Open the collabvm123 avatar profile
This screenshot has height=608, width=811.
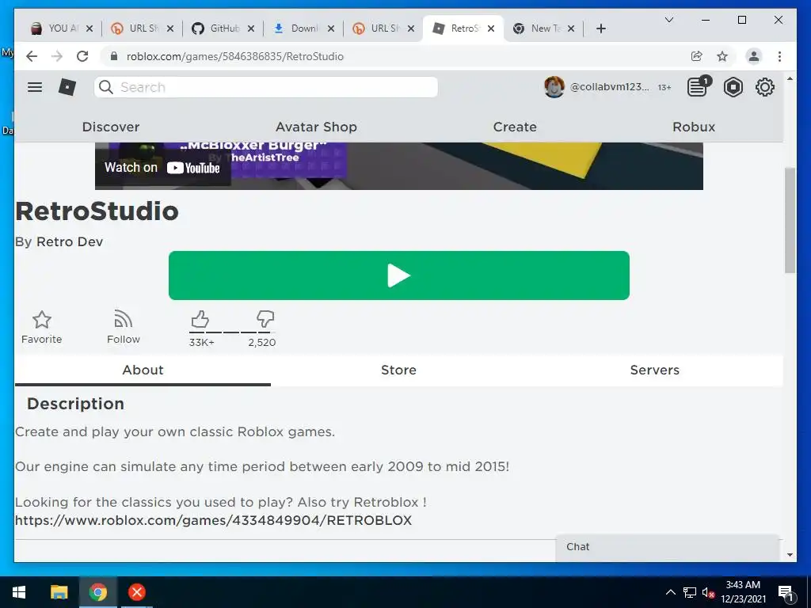pos(554,87)
